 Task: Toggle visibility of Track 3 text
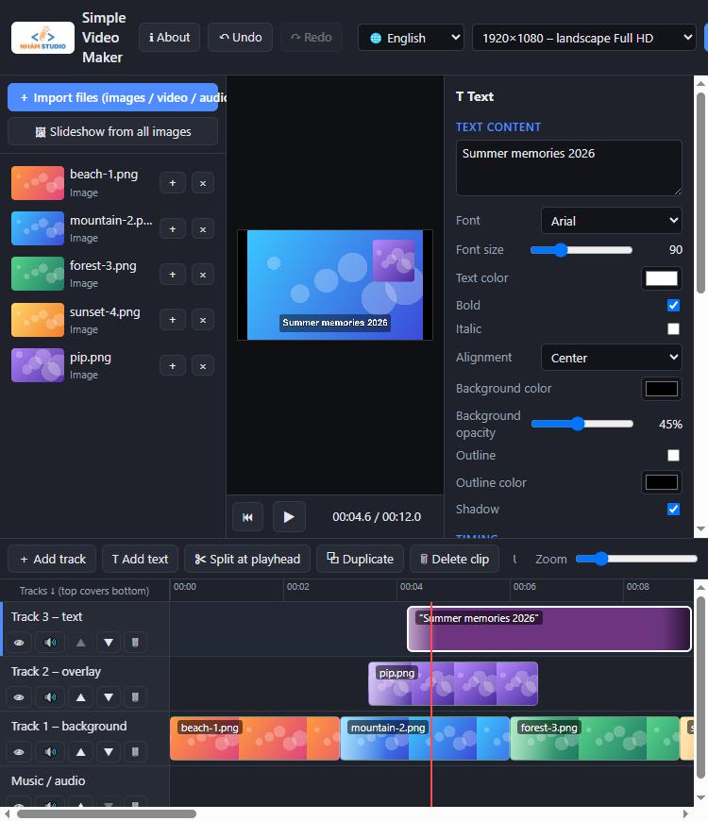19,643
